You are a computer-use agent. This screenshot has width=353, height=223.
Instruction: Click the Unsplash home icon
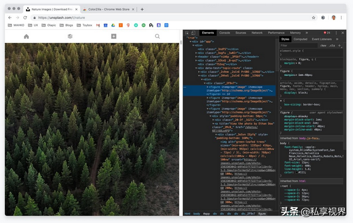click(27, 36)
